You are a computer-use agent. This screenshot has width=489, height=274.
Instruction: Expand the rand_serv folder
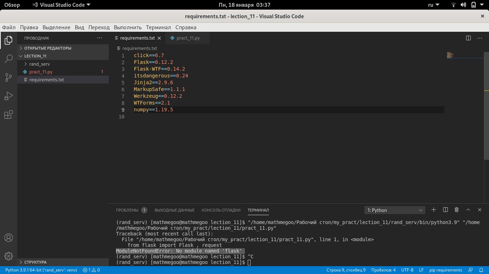coord(63,64)
